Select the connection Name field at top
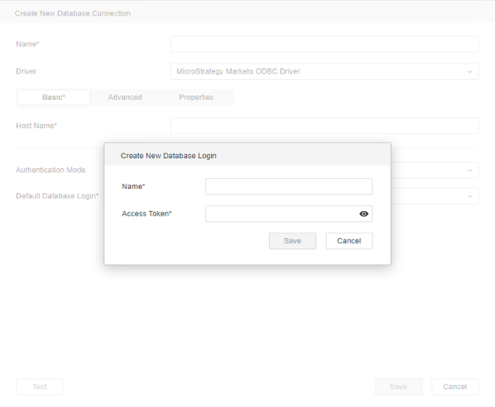The height and width of the screenshot is (407, 495). click(x=324, y=44)
